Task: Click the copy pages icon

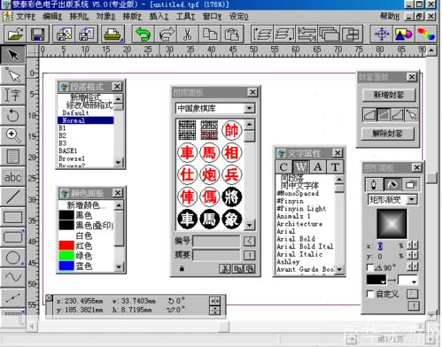Action: (x=210, y=35)
